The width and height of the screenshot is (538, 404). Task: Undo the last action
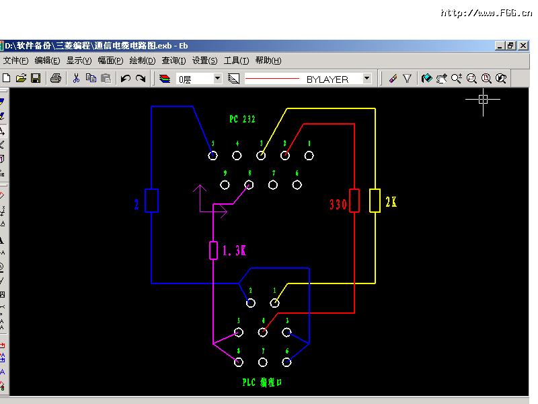tap(126, 78)
